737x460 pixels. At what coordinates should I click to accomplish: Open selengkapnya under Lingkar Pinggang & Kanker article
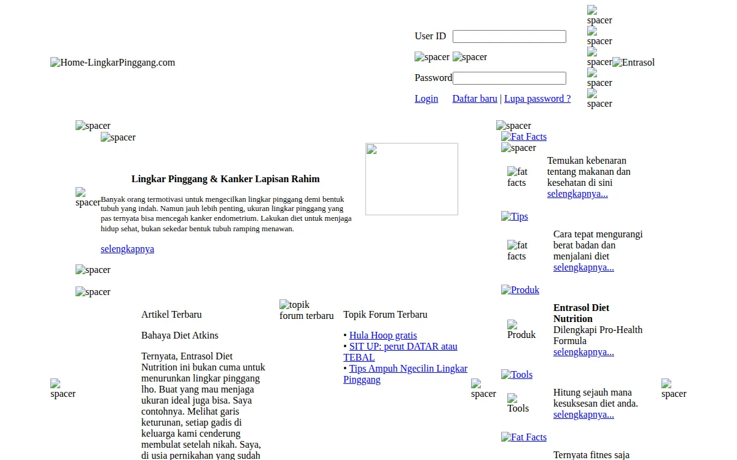127,249
